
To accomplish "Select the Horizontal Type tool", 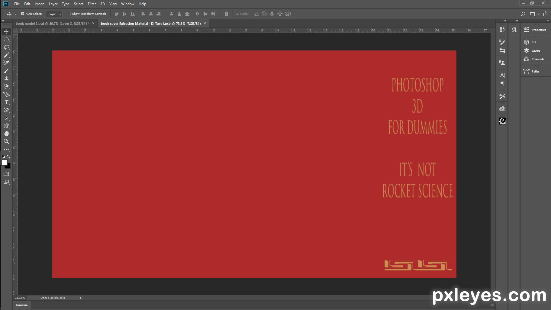I will 6,102.
